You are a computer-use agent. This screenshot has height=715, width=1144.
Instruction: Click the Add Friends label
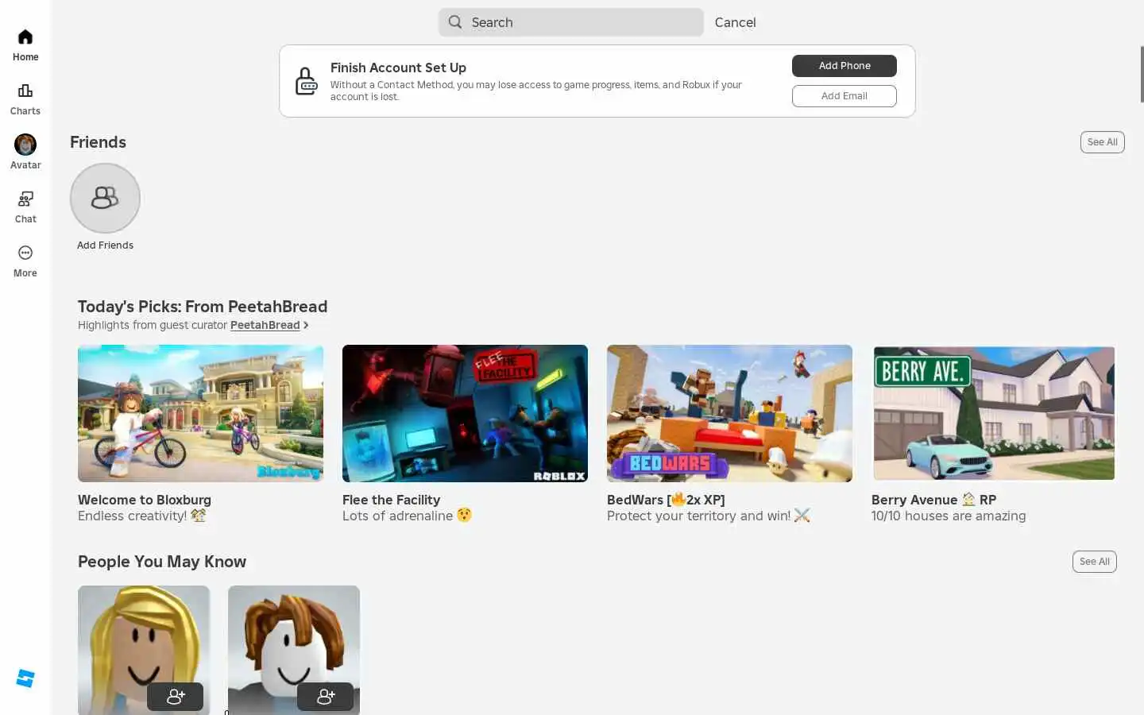pyautogui.click(x=105, y=245)
